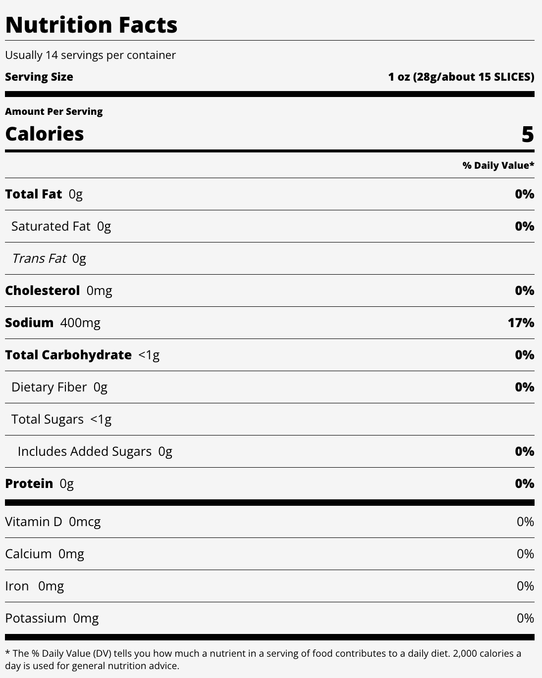Click the 17% sodium daily value

[x=521, y=323]
